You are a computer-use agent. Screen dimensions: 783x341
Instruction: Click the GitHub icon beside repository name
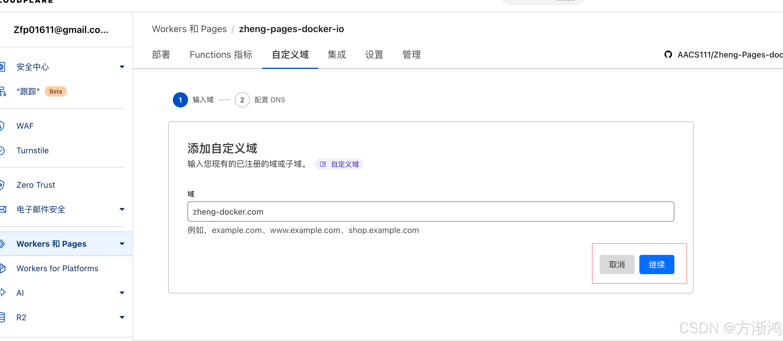[x=668, y=55]
